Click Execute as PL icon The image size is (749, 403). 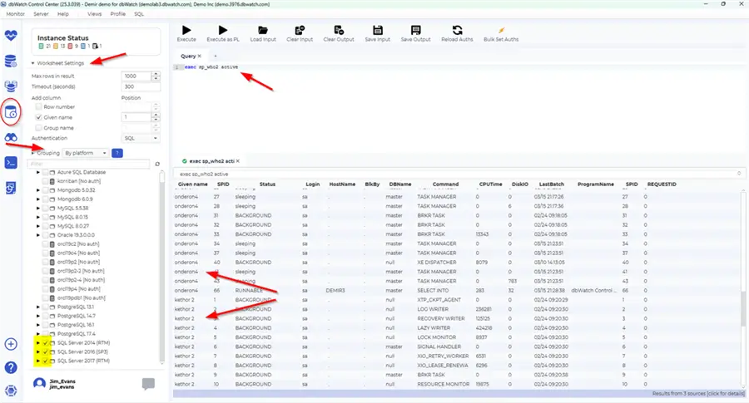[x=222, y=31]
